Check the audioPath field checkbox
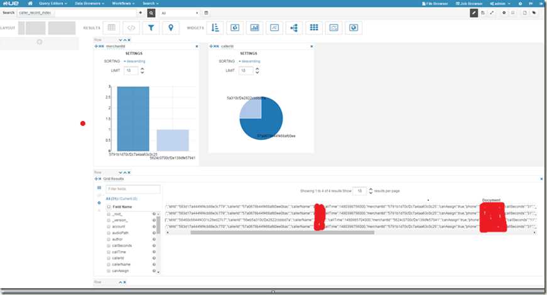The width and height of the screenshot is (547, 295). pos(109,233)
